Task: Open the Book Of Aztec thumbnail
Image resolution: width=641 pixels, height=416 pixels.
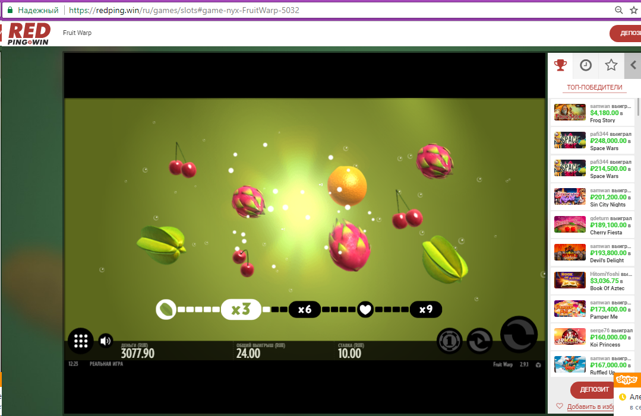Action: click(570, 280)
